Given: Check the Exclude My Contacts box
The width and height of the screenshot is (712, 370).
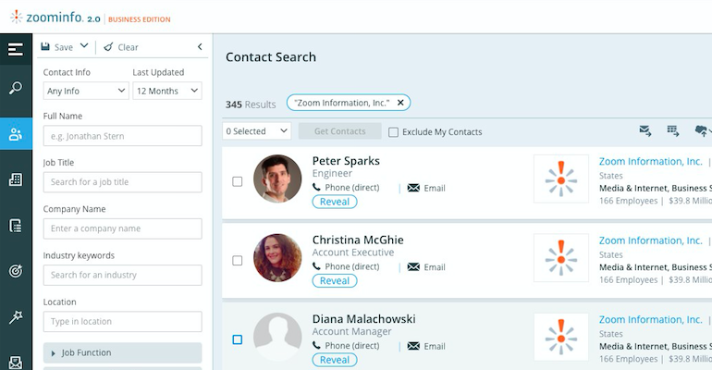Looking at the screenshot, I should tap(394, 132).
